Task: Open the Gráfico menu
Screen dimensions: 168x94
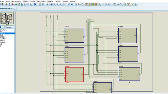Action: tap(33, 1)
